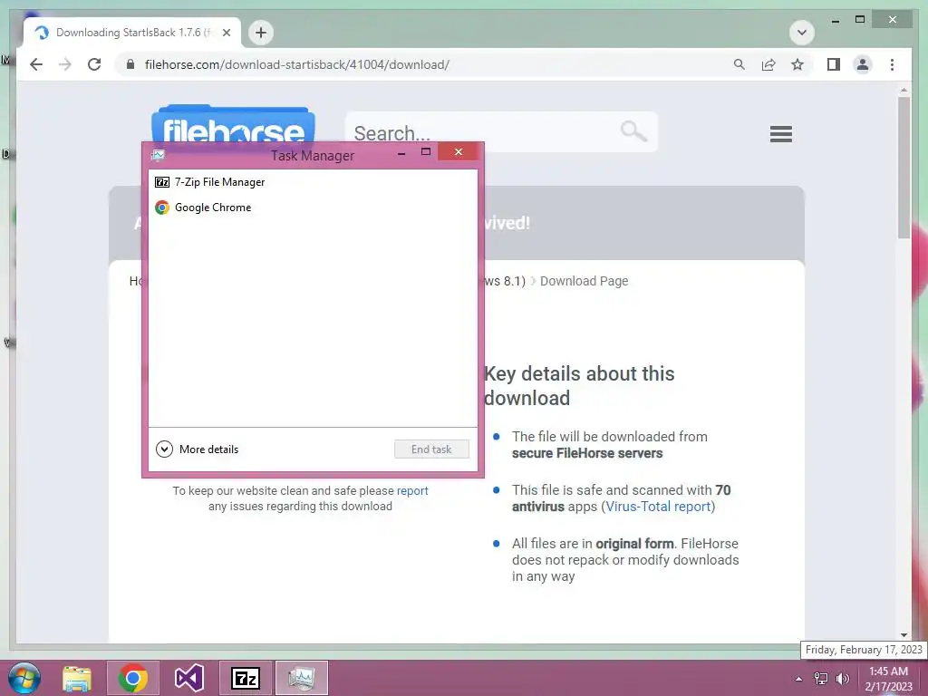Click the FileHorse logo
Image resolution: width=928 pixels, height=696 pixels.
click(233, 125)
